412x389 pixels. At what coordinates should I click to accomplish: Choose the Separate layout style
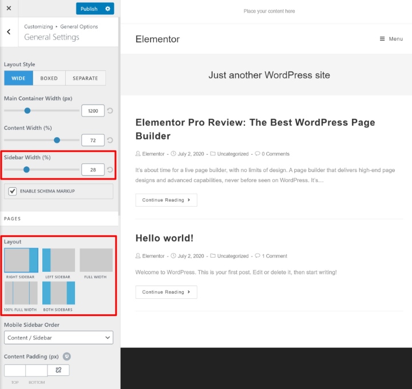pyautogui.click(x=85, y=78)
